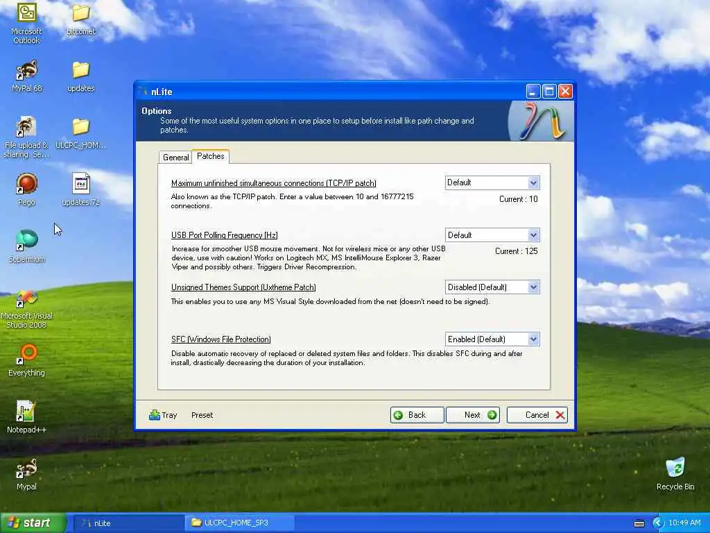Maximize the nLite window

[x=549, y=92]
